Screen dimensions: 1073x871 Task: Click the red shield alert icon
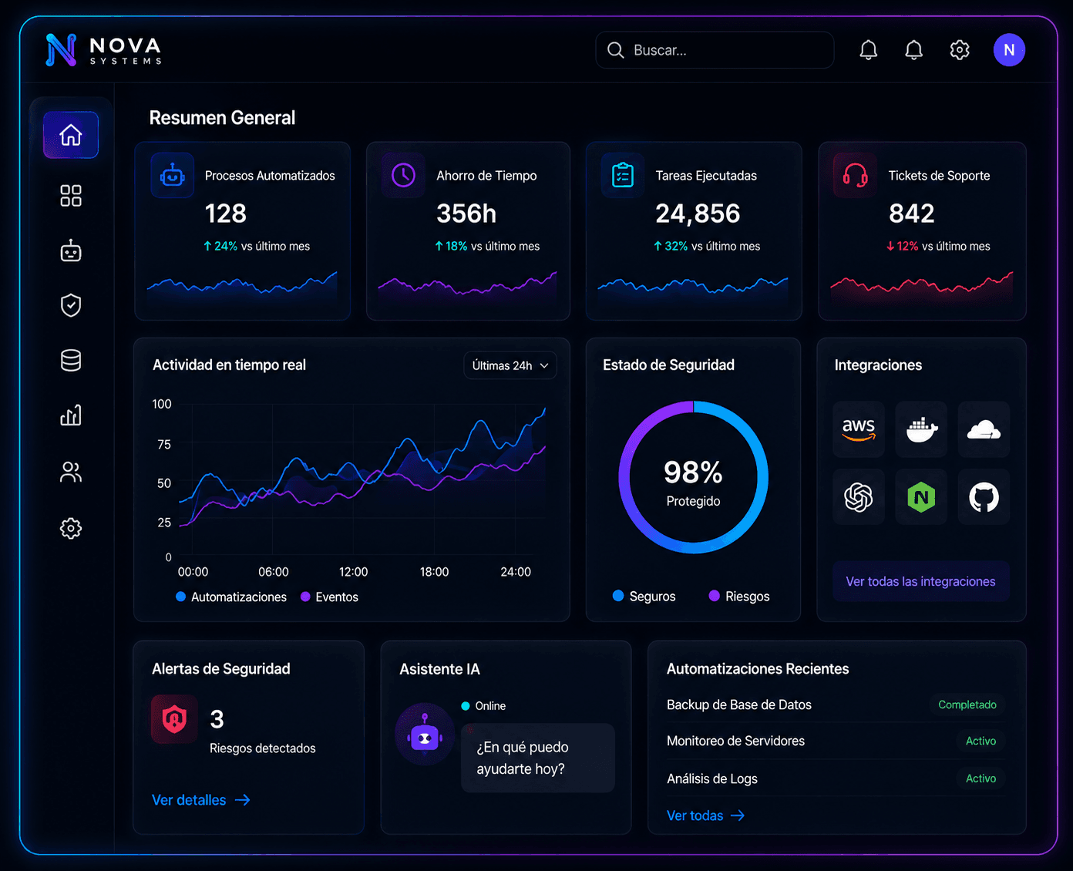174,719
